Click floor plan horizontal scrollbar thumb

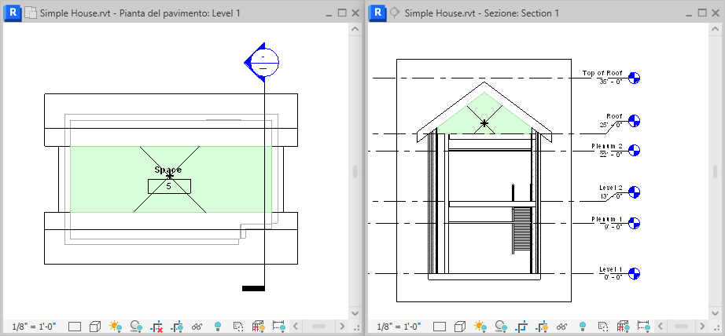(319, 327)
